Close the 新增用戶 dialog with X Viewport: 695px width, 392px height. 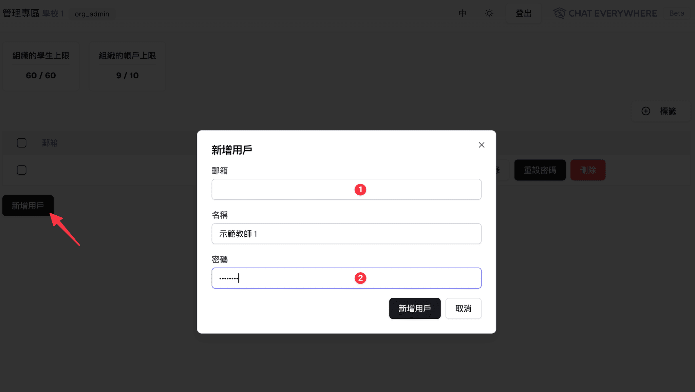[x=481, y=145]
